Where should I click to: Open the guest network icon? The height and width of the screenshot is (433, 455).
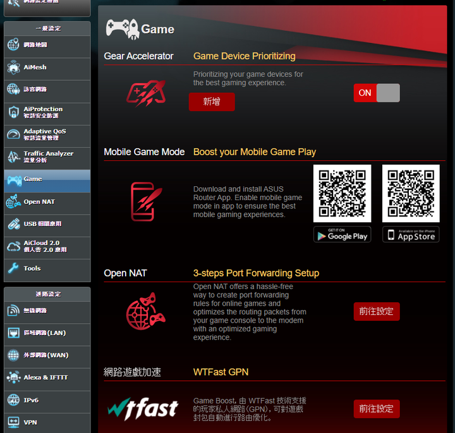click(x=13, y=89)
